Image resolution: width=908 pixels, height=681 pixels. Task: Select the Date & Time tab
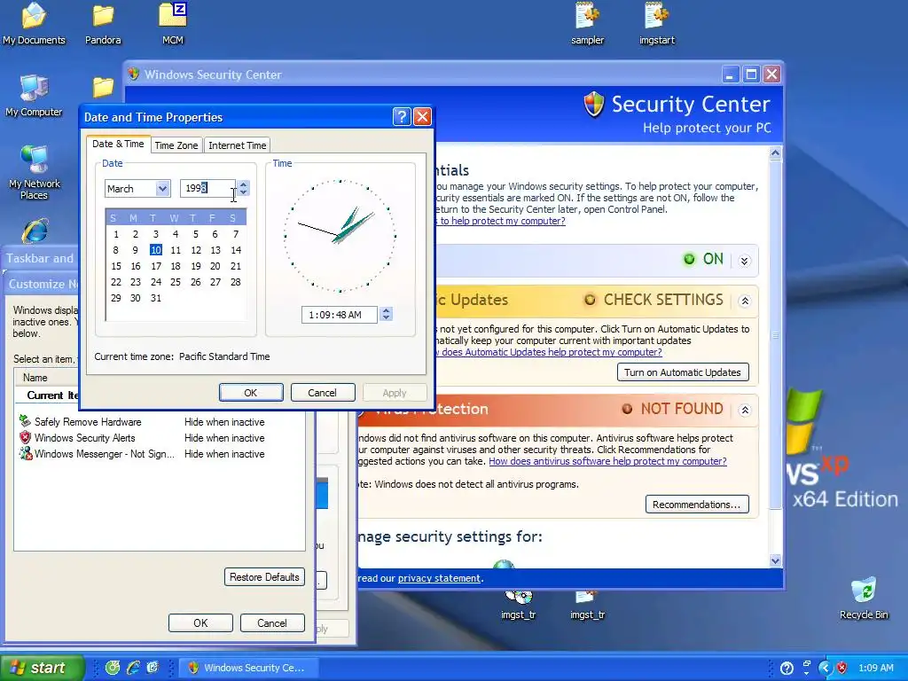118,145
